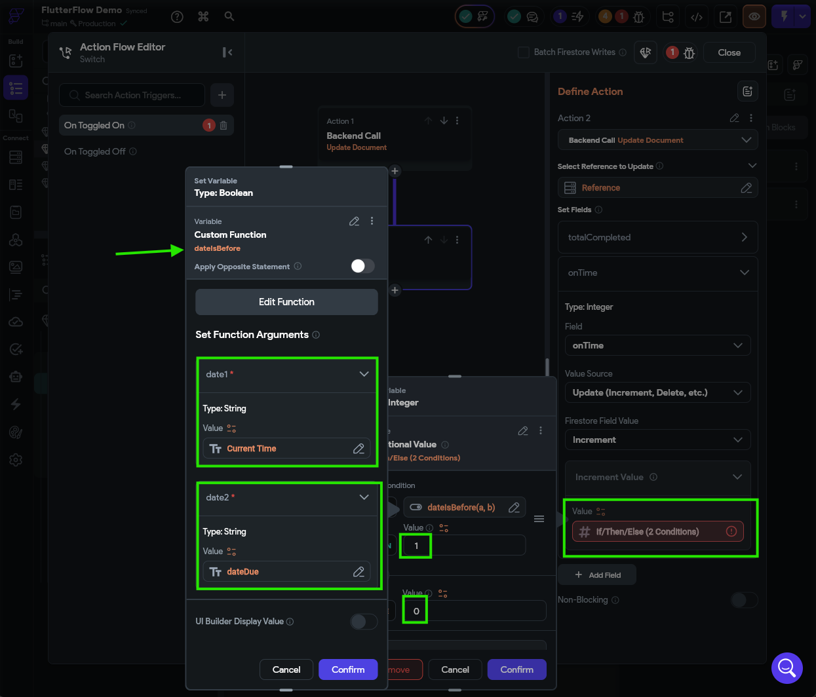Click the preview eye icon
The image size is (816, 697).
[754, 17]
